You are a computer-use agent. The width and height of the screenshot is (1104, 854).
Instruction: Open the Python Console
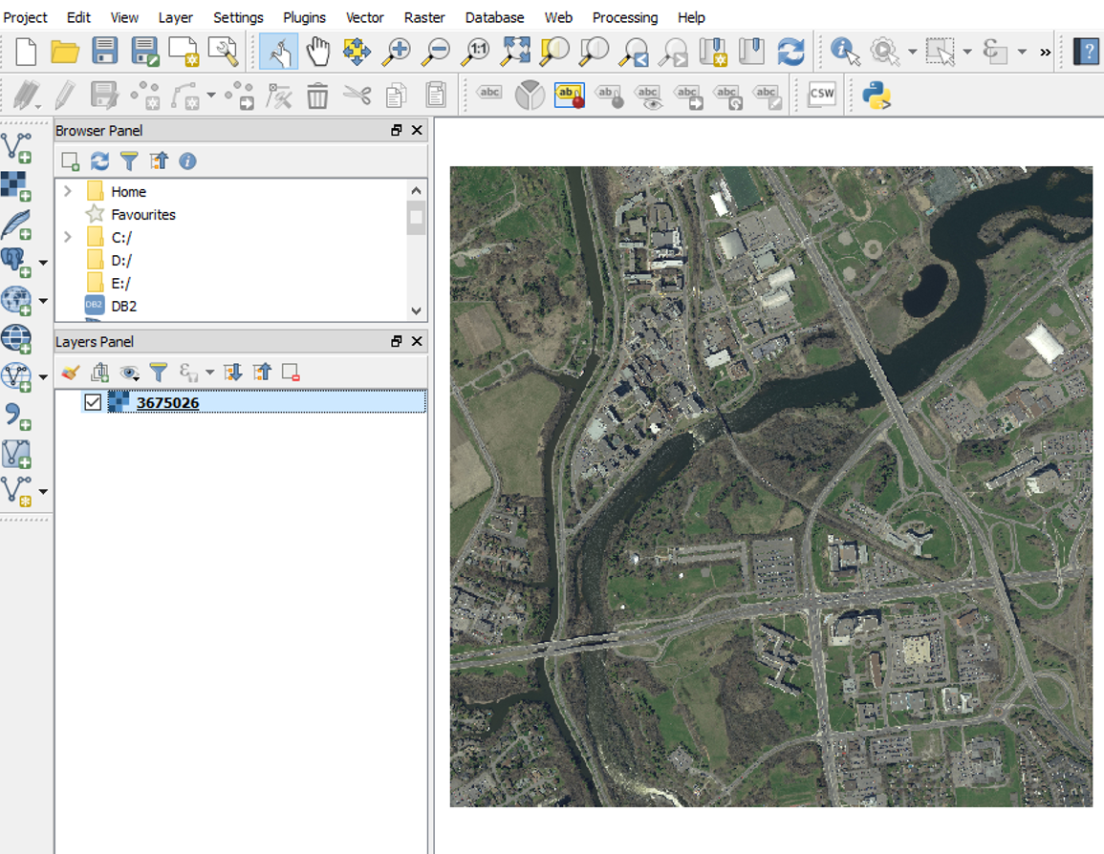[x=877, y=95]
